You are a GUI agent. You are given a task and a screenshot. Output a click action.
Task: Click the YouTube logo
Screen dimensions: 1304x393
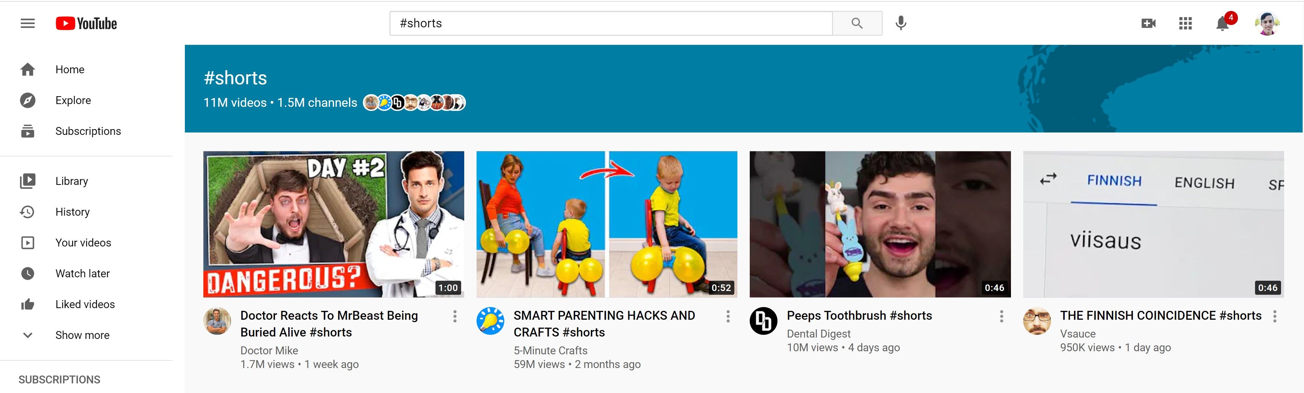point(86,23)
